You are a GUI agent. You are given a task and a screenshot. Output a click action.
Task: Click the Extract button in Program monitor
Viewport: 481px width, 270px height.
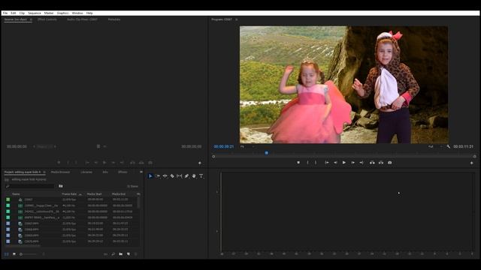pyautogui.click(x=381, y=163)
